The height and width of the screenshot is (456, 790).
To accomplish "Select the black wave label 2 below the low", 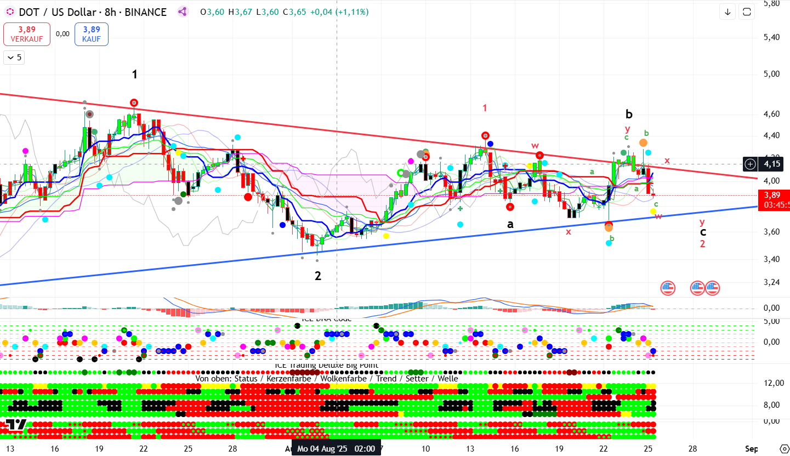I will [317, 276].
